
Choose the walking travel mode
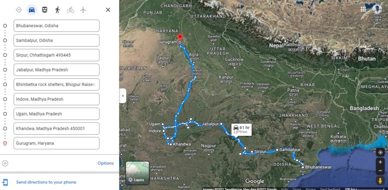(58, 10)
